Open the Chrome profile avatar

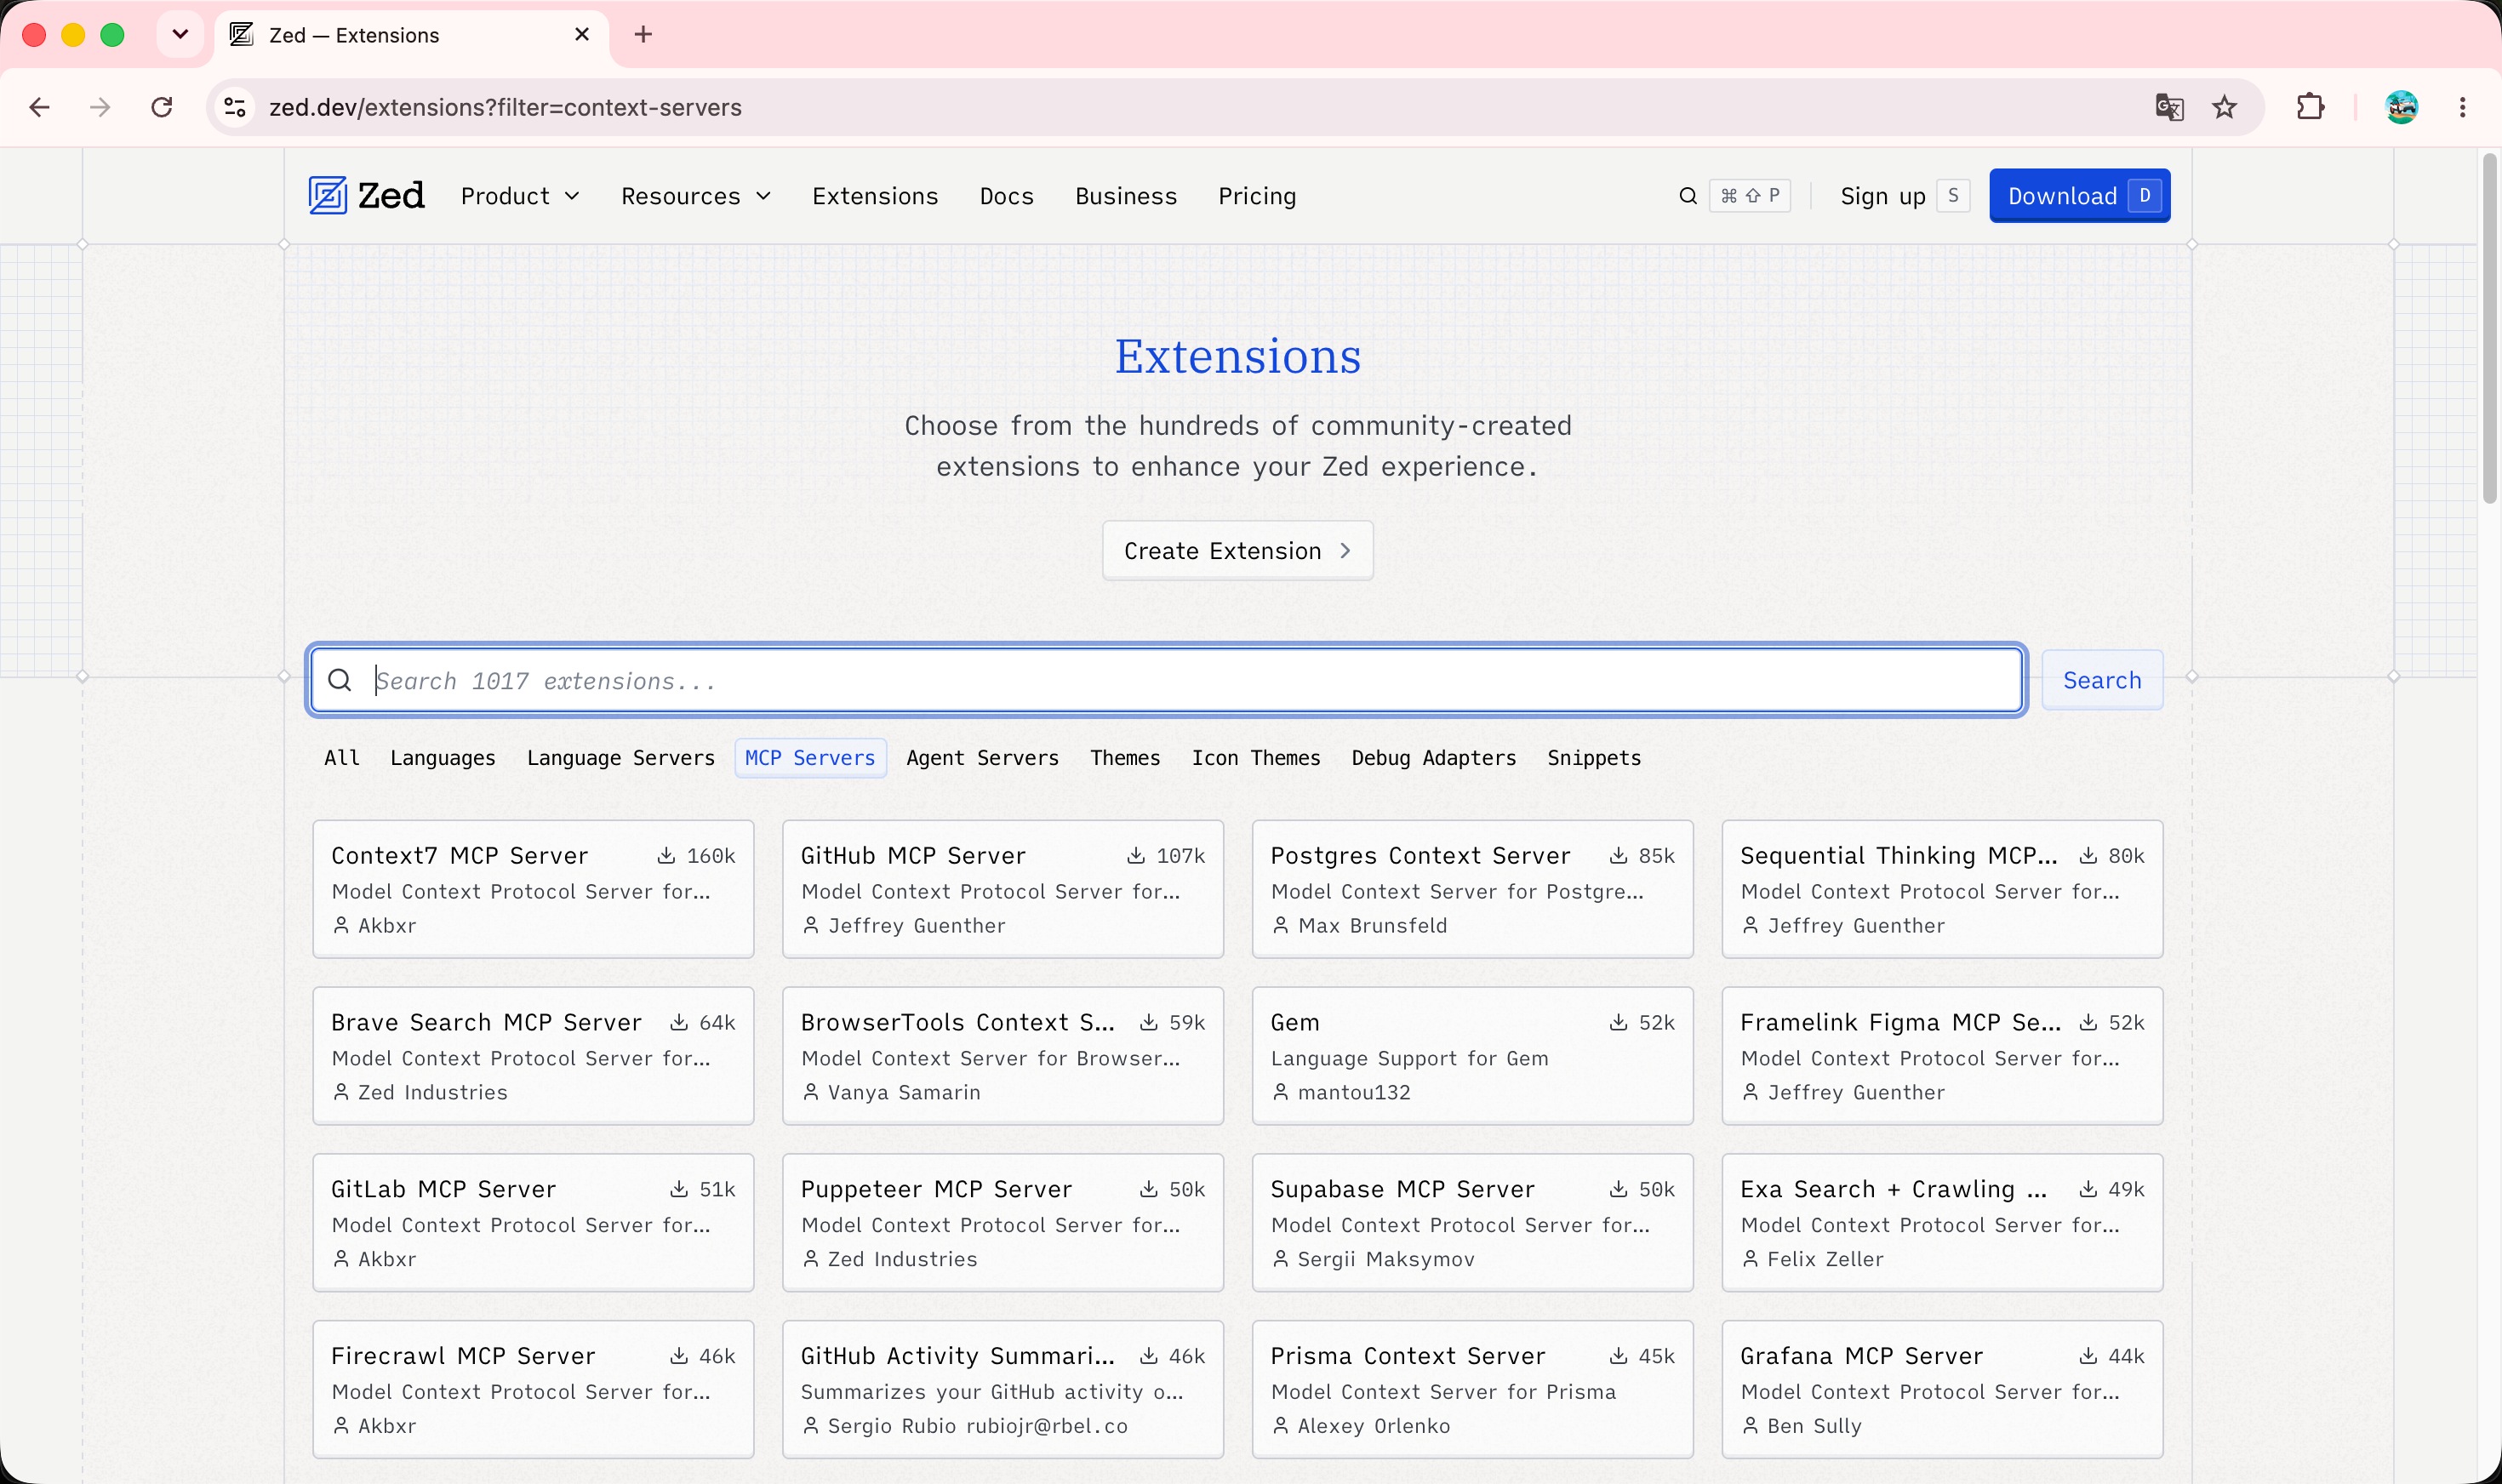tap(2401, 107)
